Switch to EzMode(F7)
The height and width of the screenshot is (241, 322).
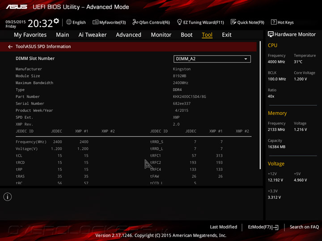(259, 227)
